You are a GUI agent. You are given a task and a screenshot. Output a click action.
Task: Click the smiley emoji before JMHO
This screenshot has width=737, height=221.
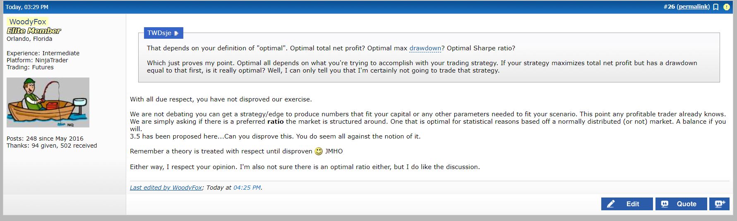(319, 151)
